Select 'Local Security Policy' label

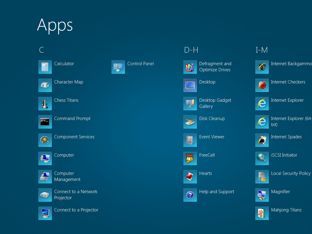click(x=291, y=173)
